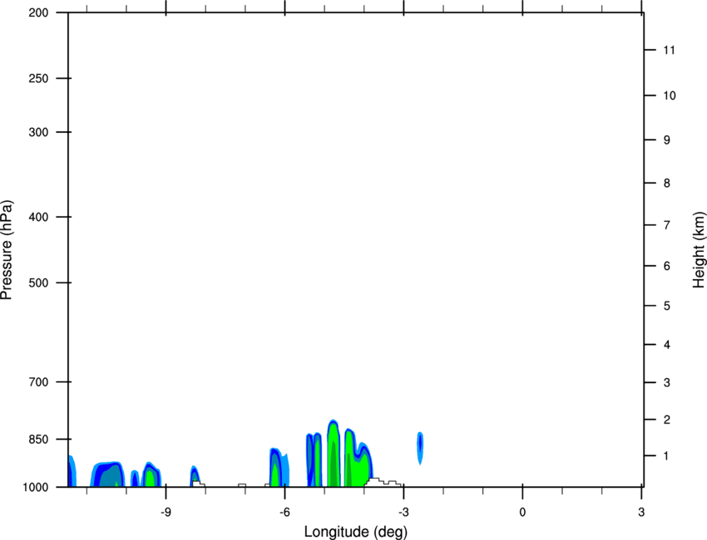Select the 300 pressure tick label
Image resolution: width=707 pixels, height=540 pixels.
point(38,132)
